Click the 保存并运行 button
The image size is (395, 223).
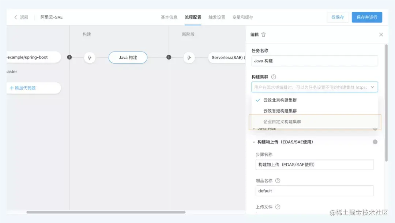[x=367, y=17]
